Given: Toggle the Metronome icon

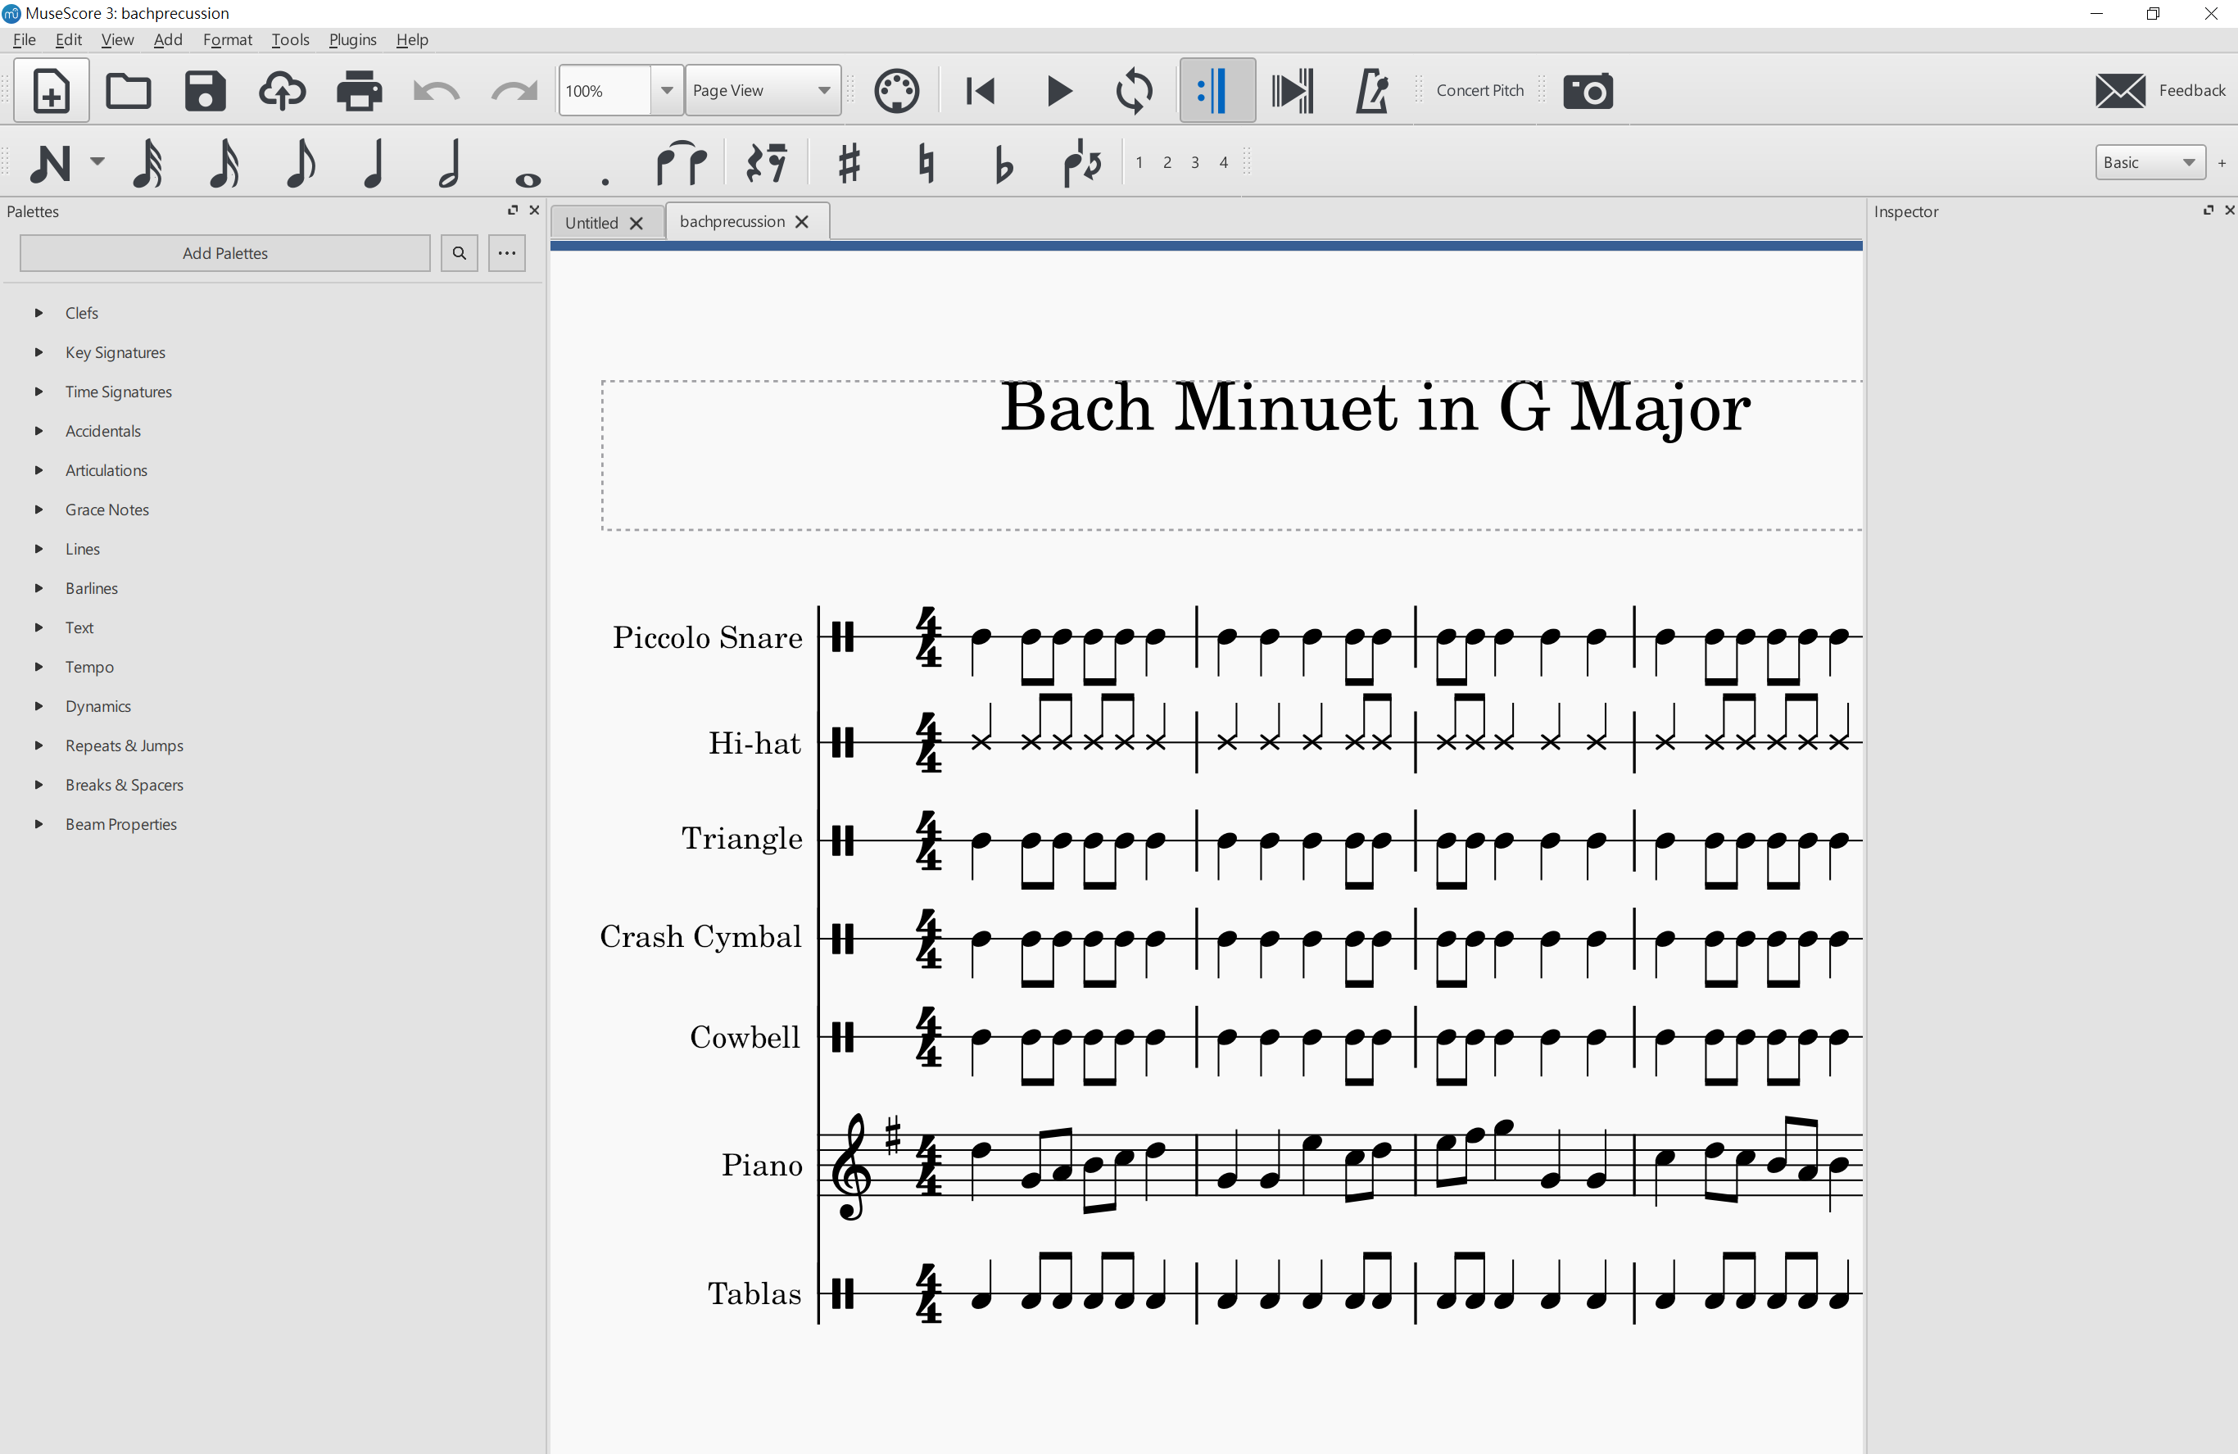Looking at the screenshot, I should coord(1371,91).
